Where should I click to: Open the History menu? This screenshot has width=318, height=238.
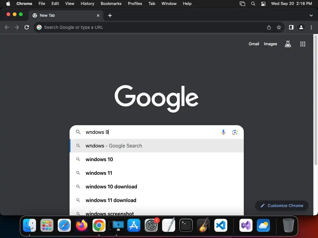point(87,4)
